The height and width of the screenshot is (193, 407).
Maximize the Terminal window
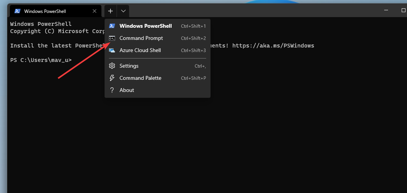[403, 11]
